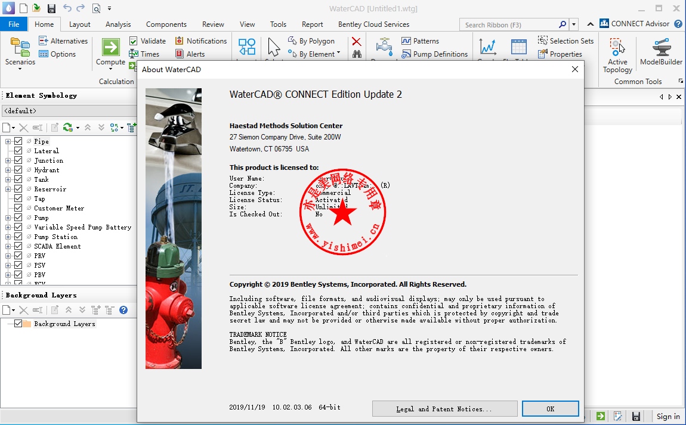
Task: Click the red X clear selection icon
Action: [357, 41]
